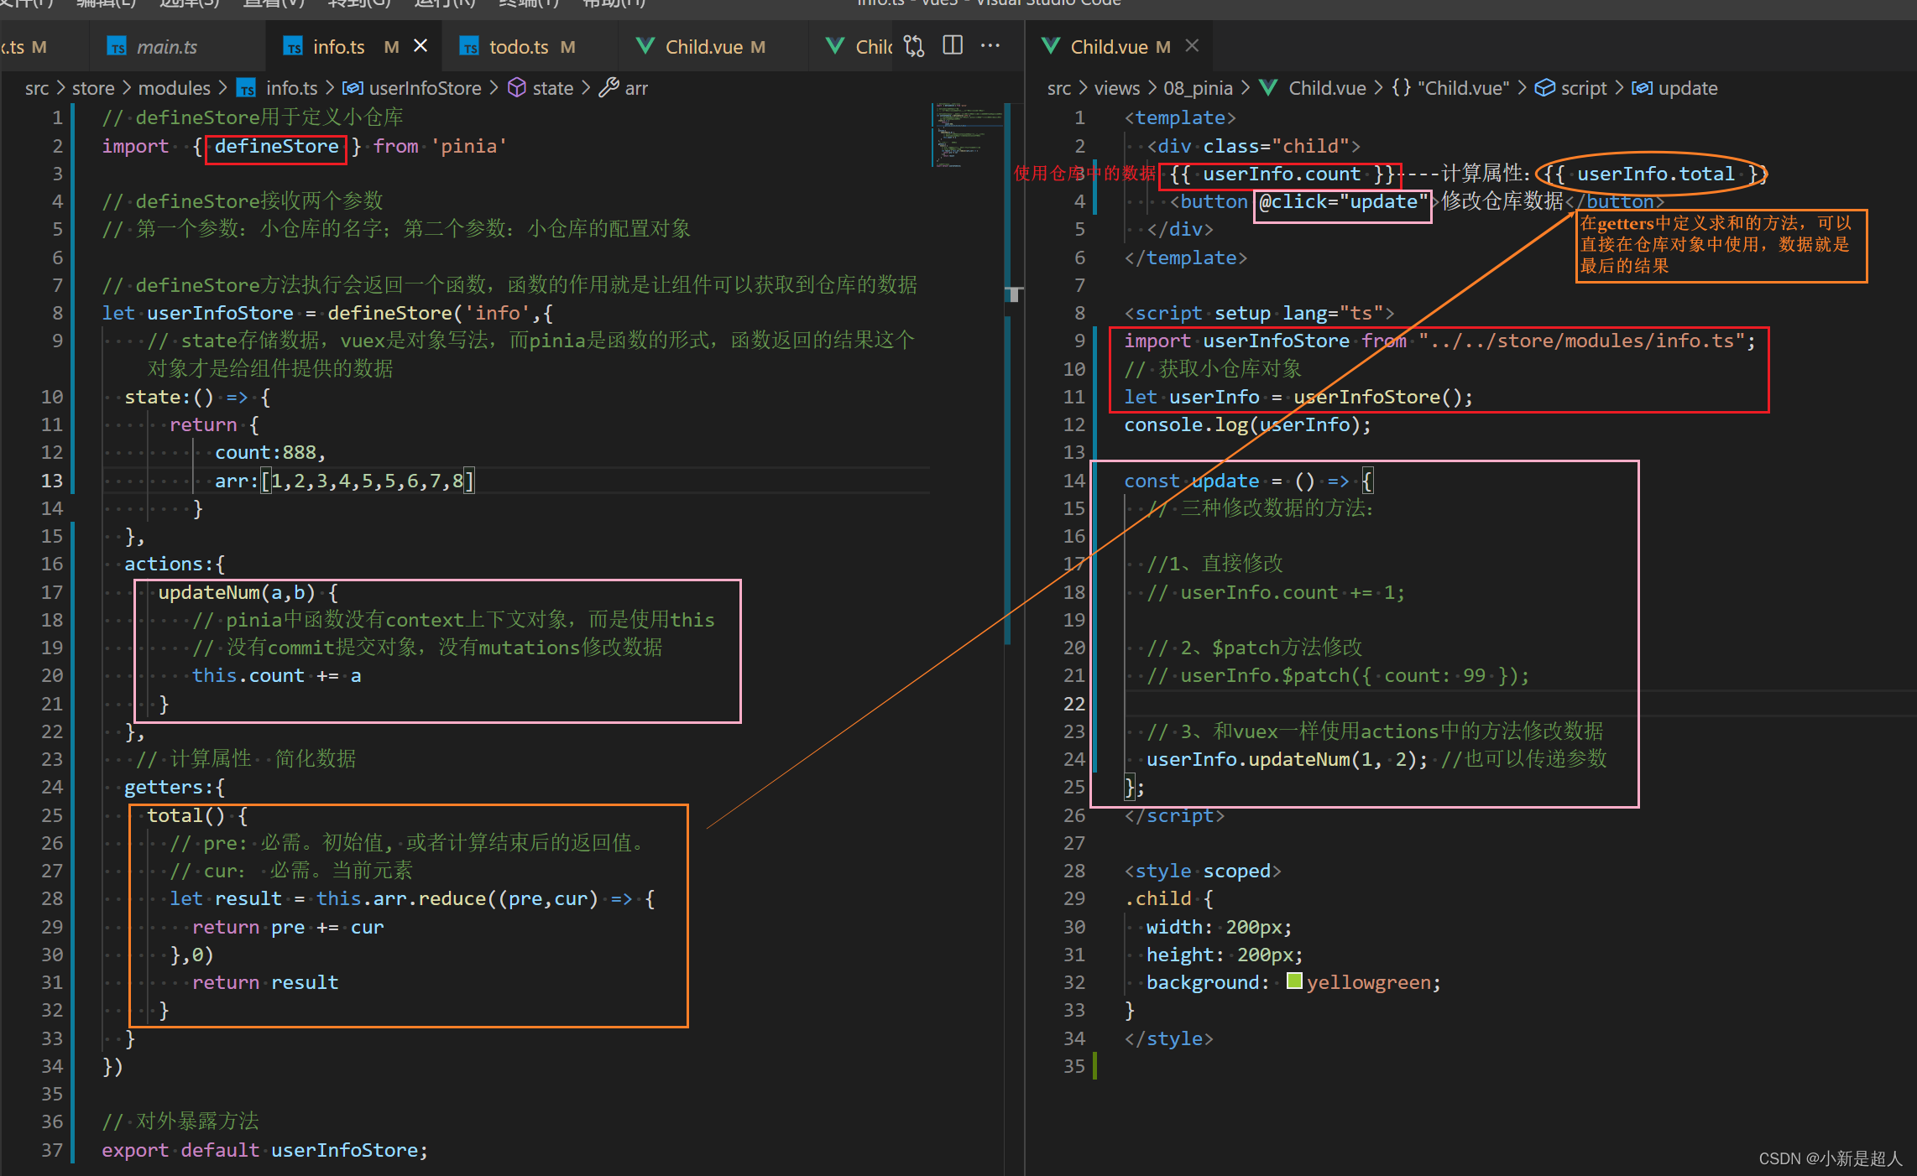Click the 'arr:[1,2,3,4,5,5,6,7,8]' line

345,481
